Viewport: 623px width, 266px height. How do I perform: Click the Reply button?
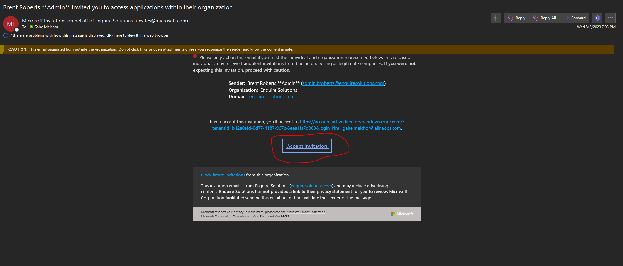pyautogui.click(x=516, y=18)
